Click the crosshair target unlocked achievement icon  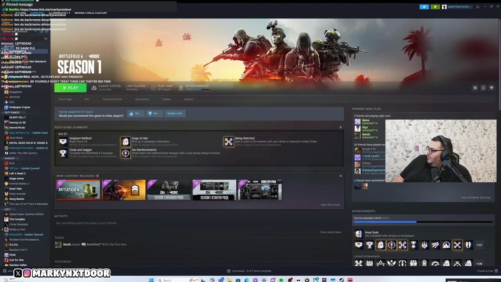coord(391,245)
